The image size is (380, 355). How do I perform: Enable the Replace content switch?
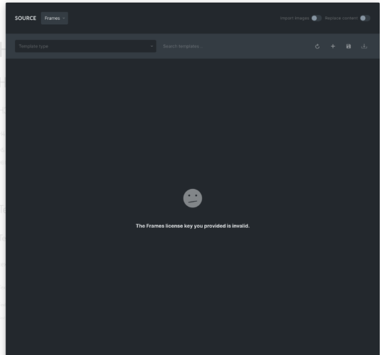coord(364,18)
